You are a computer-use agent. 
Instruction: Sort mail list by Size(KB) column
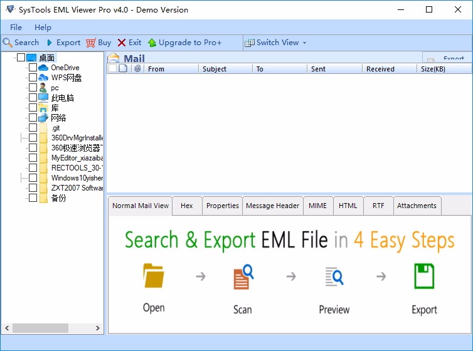tap(444, 69)
